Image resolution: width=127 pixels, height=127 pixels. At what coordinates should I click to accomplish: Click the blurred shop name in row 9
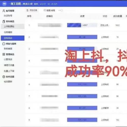point(49,120)
